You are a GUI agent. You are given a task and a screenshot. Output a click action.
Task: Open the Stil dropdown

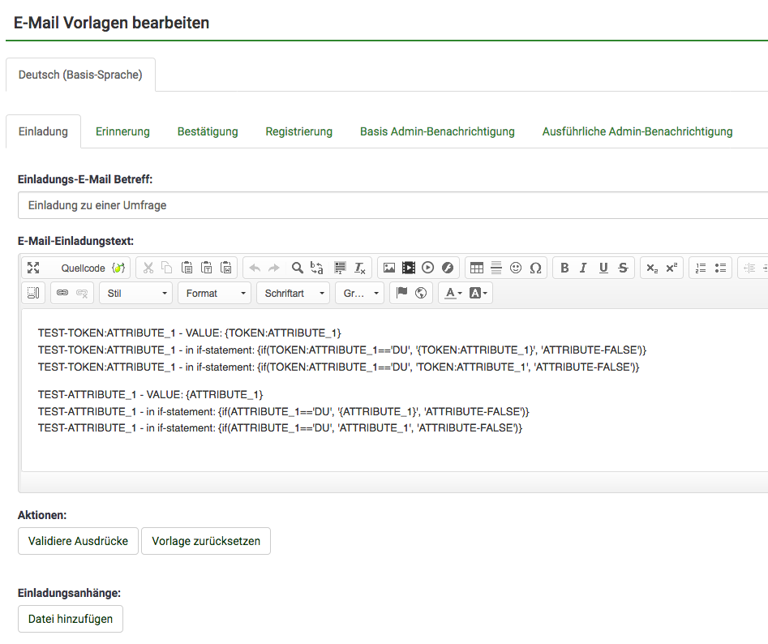click(135, 293)
